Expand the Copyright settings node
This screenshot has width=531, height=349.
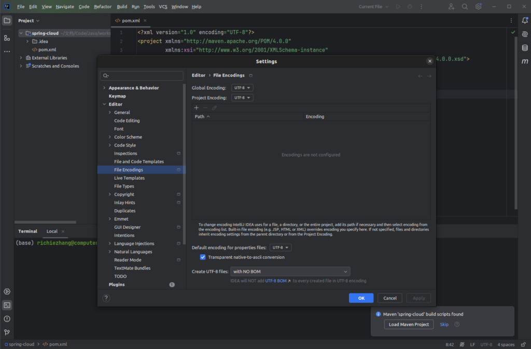click(110, 195)
